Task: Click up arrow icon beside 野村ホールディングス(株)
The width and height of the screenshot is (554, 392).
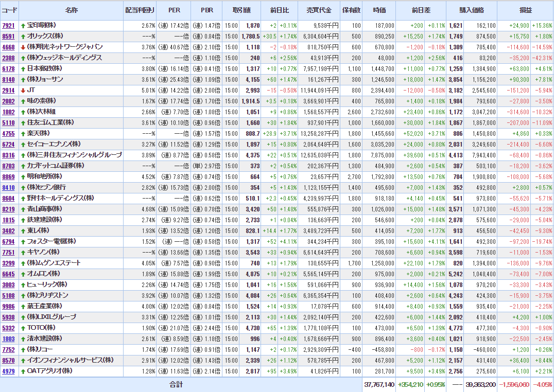Action: coord(23,199)
